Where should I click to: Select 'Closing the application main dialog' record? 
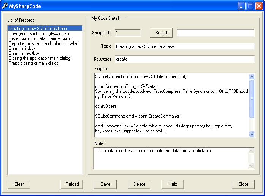(x=45, y=58)
